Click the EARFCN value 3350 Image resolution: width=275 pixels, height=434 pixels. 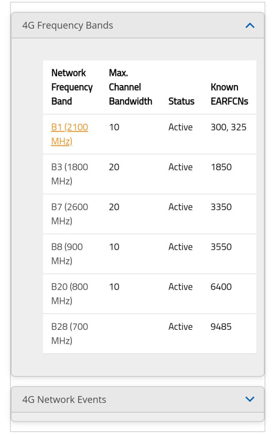[x=221, y=207]
